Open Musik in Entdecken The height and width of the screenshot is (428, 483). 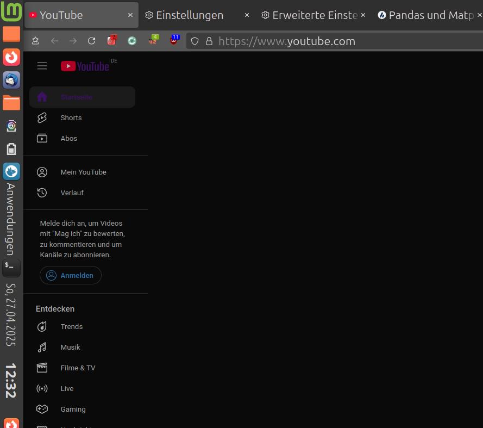(x=82, y=347)
